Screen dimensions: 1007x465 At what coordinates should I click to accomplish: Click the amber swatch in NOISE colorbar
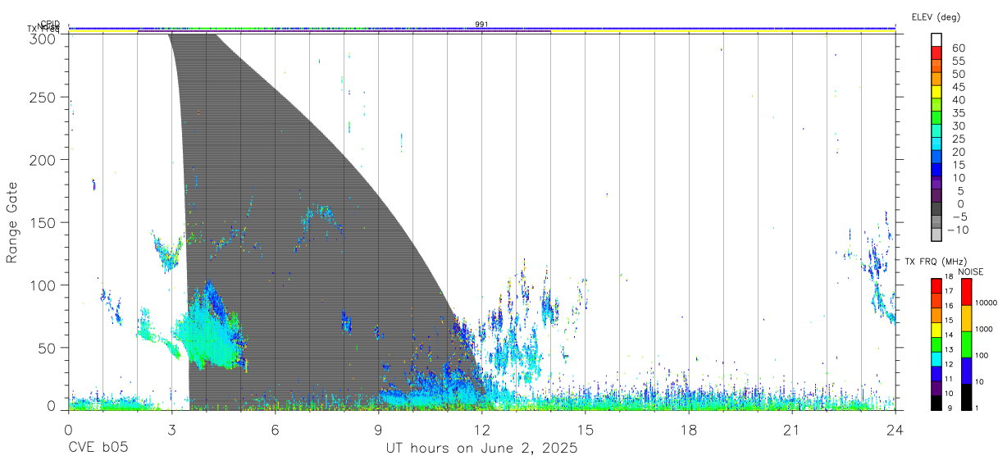(x=966, y=318)
